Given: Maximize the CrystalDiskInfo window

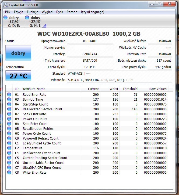Looking at the screenshot, I should pos(159,4).
